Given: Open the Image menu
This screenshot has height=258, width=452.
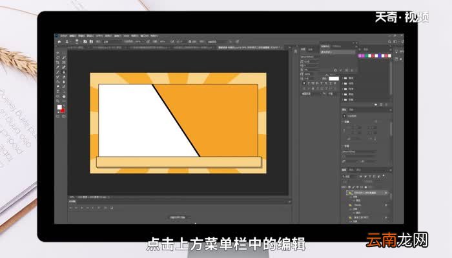Looking at the screenshot, I should [81, 36].
